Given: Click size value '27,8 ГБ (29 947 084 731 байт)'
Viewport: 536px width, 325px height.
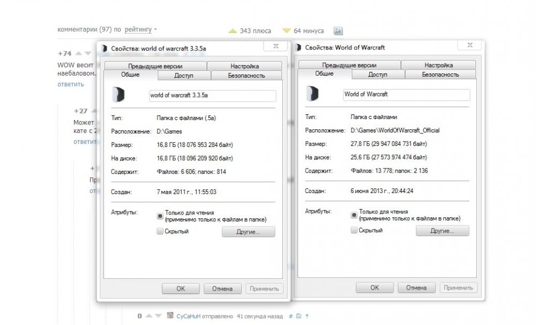Looking at the screenshot, I should tap(389, 144).
